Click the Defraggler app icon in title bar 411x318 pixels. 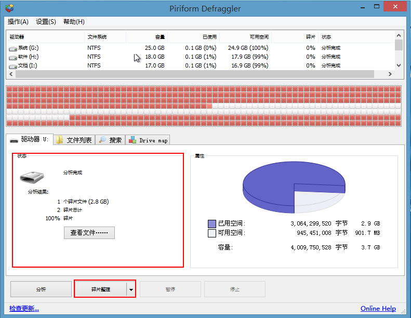pyautogui.click(x=9, y=8)
